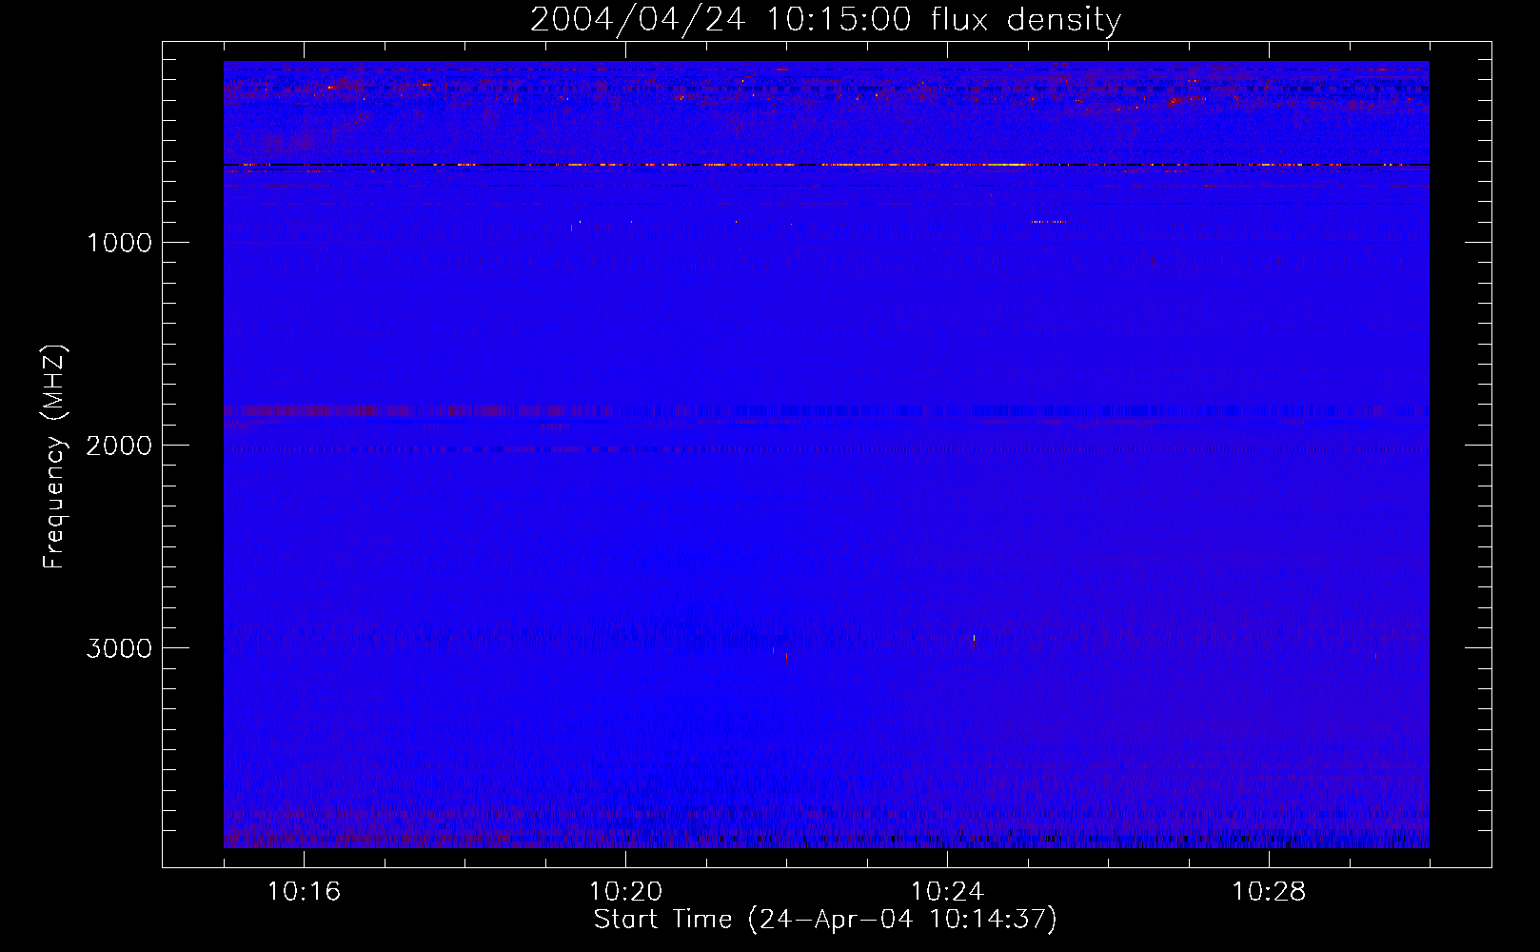Click the 10:20 time tick label
Screen dimensions: 1540x952
tap(625, 892)
